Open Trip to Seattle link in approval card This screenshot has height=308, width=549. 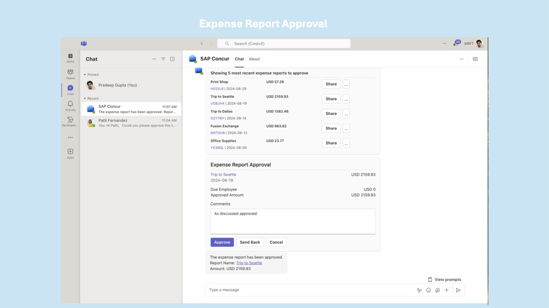(x=223, y=174)
